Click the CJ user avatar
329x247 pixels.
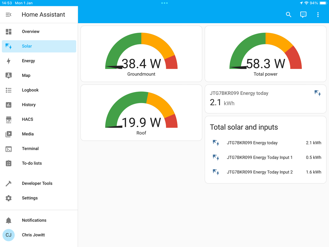pos(9,235)
